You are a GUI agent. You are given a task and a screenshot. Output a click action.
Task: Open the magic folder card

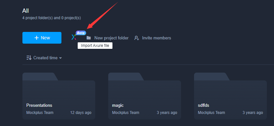145,96
